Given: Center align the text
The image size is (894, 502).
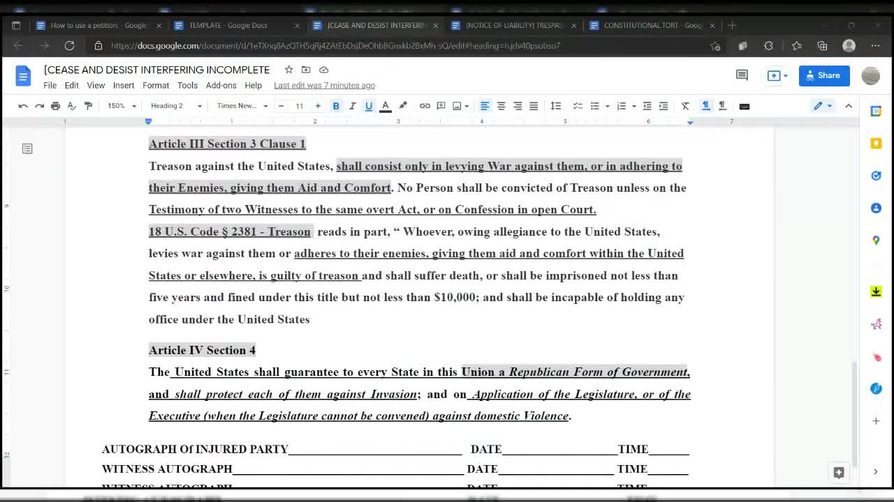Looking at the screenshot, I should pyautogui.click(x=501, y=106).
